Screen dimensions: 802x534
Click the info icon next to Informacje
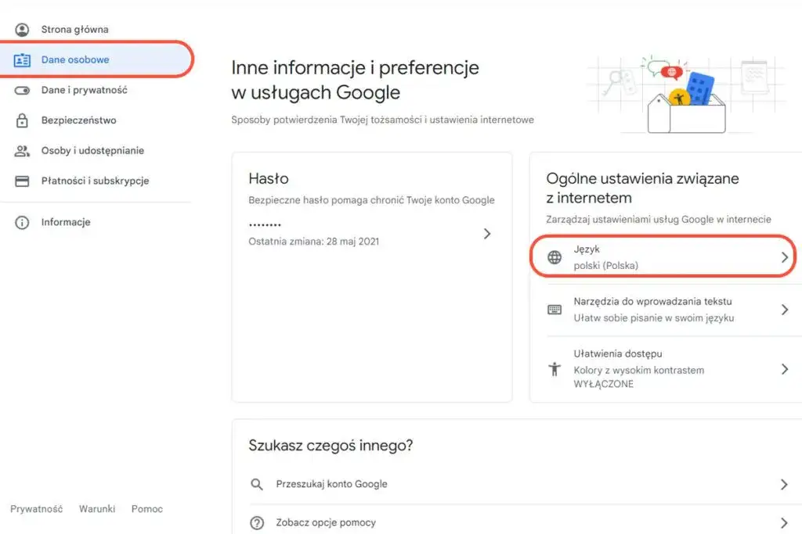coord(21,222)
